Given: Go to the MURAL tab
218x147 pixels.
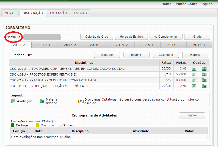Looking at the screenshot, I should [x=10, y=13].
